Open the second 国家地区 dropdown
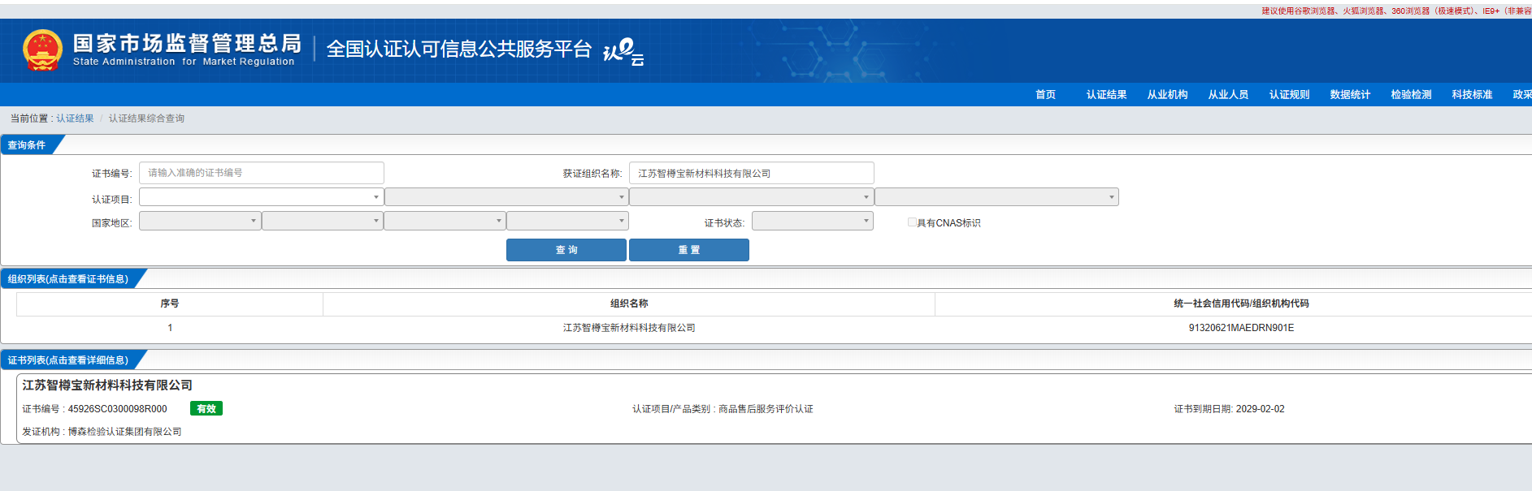The height and width of the screenshot is (491, 1532). (x=323, y=221)
